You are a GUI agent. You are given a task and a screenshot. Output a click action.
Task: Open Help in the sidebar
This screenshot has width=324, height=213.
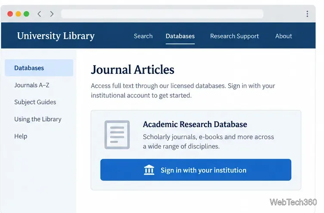pyautogui.click(x=21, y=136)
